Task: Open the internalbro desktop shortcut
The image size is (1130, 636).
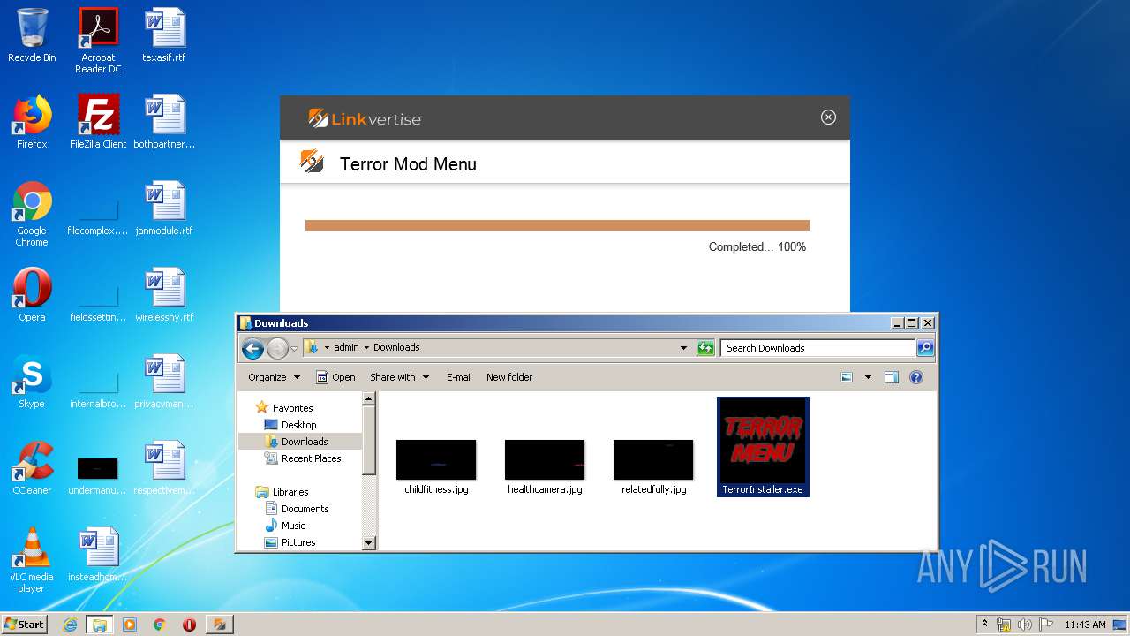Action: click(98, 390)
